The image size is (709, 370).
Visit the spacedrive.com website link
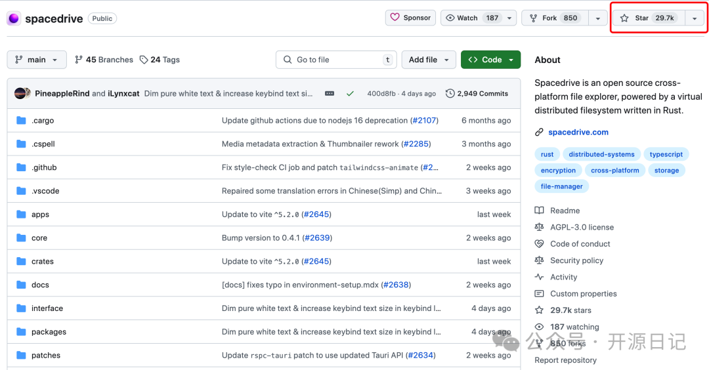pyautogui.click(x=578, y=132)
